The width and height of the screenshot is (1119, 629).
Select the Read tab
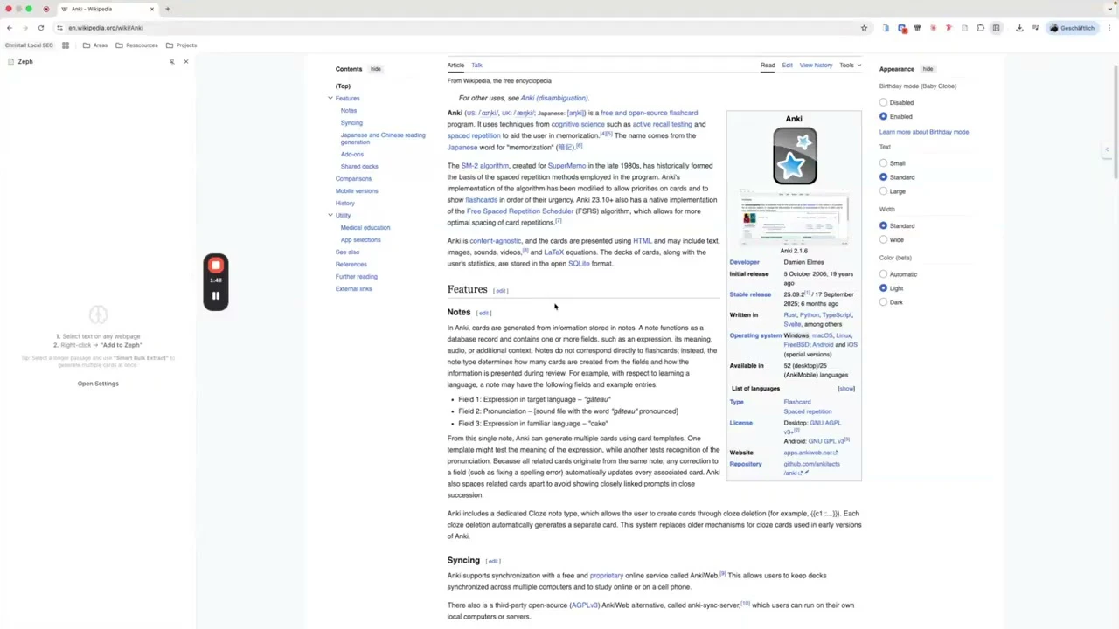(x=768, y=66)
